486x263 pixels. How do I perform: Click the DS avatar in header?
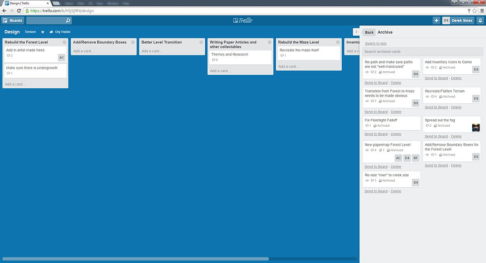click(446, 20)
